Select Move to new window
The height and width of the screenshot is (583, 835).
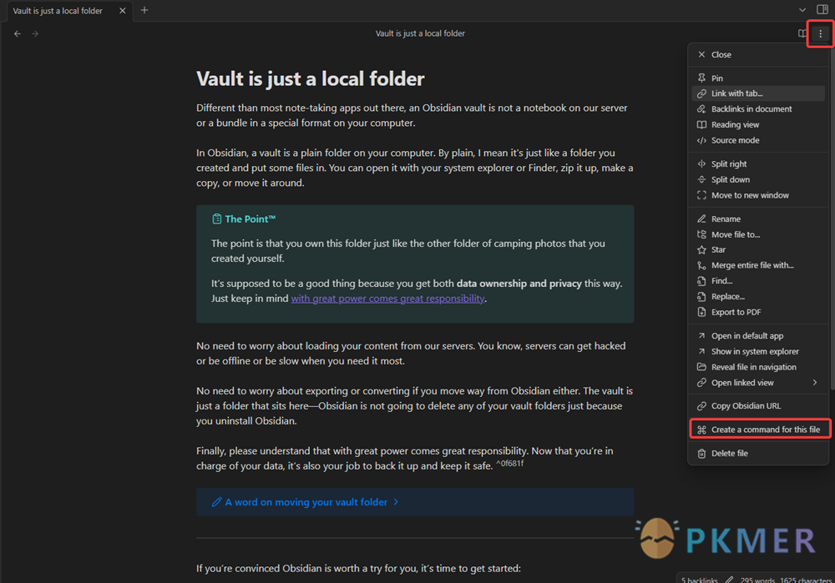tap(758, 195)
